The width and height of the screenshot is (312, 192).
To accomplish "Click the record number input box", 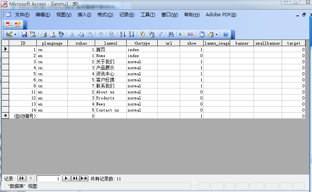I will [49, 178].
